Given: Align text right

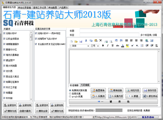Looking at the screenshot, I should point(141,40).
